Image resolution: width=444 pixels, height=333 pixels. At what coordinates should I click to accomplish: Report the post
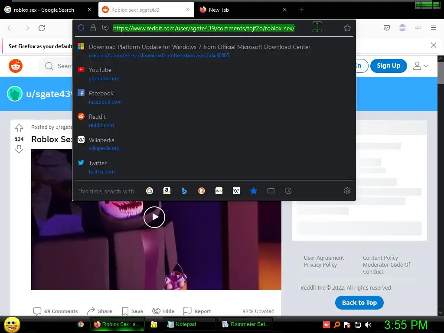(x=197, y=311)
